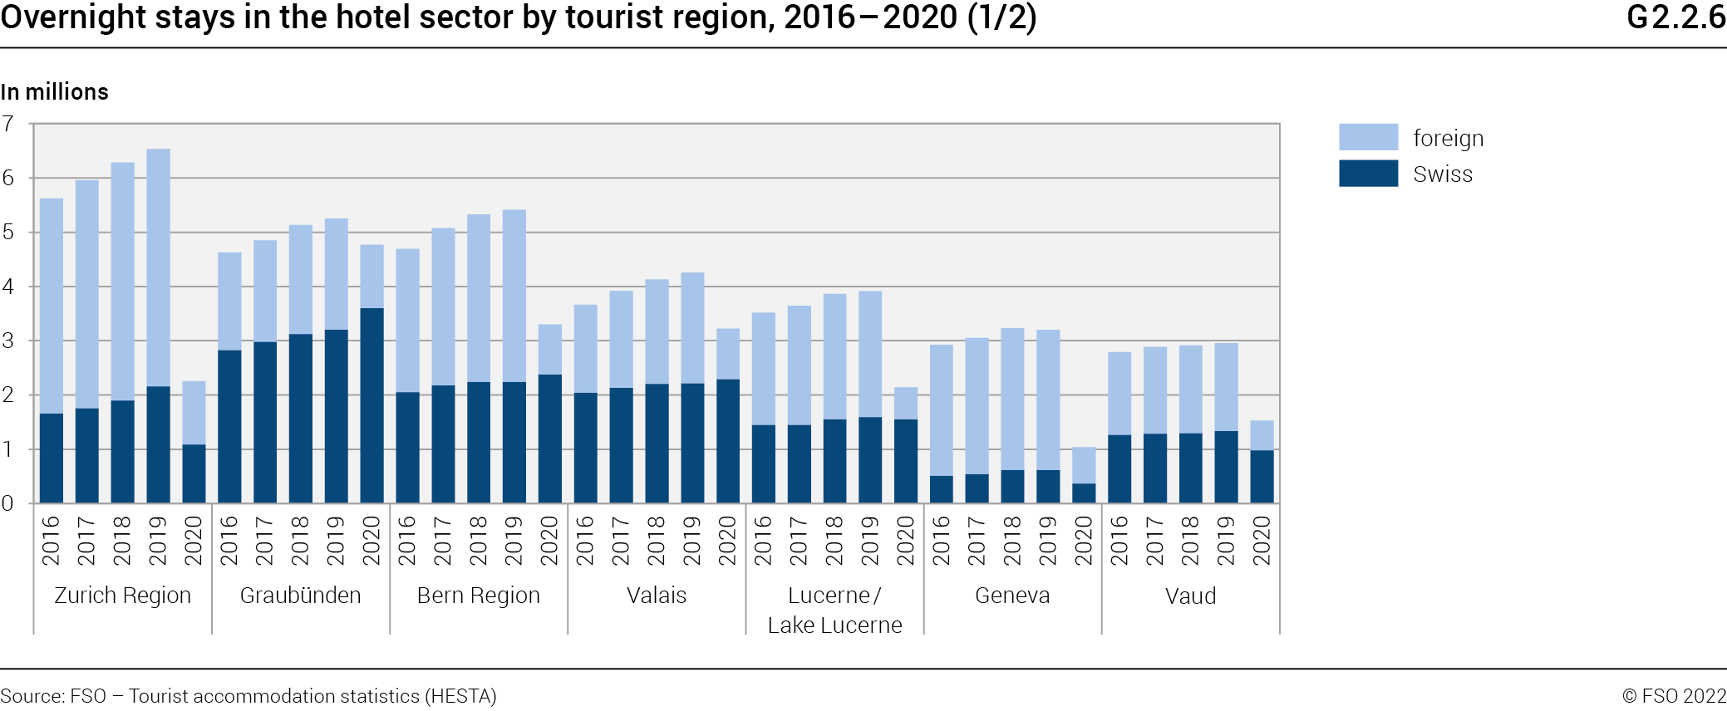This screenshot has height=711, width=1727.
Task: Select the 'foreign' legend label text
Action: [1448, 138]
